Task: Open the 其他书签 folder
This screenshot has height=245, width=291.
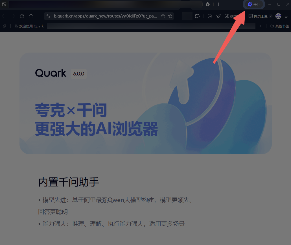Action: (281, 26)
